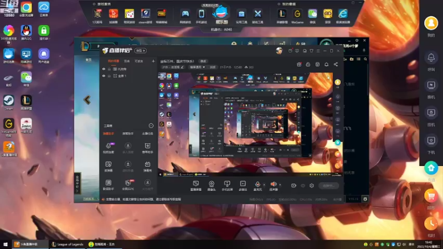Collapse the 工具箱 toolbox panel
The image size is (443, 249).
(x=151, y=126)
